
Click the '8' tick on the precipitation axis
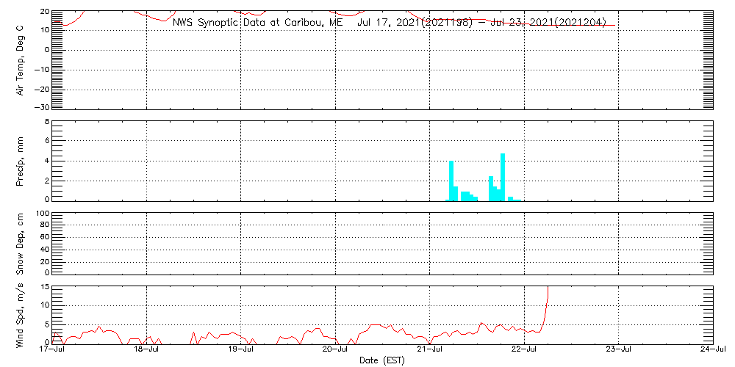tap(47, 122)
